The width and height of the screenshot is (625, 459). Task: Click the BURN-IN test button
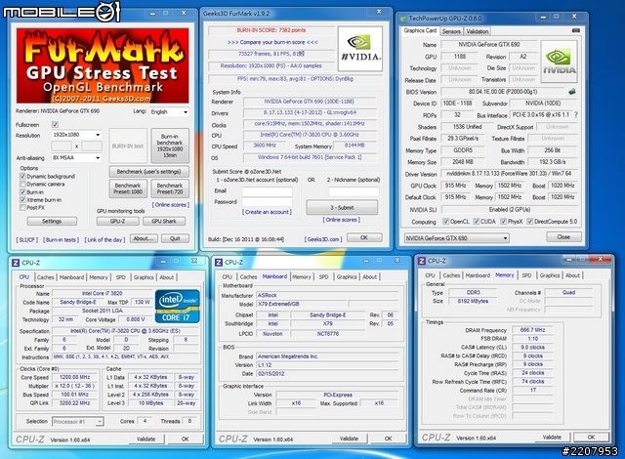point(128,146)
